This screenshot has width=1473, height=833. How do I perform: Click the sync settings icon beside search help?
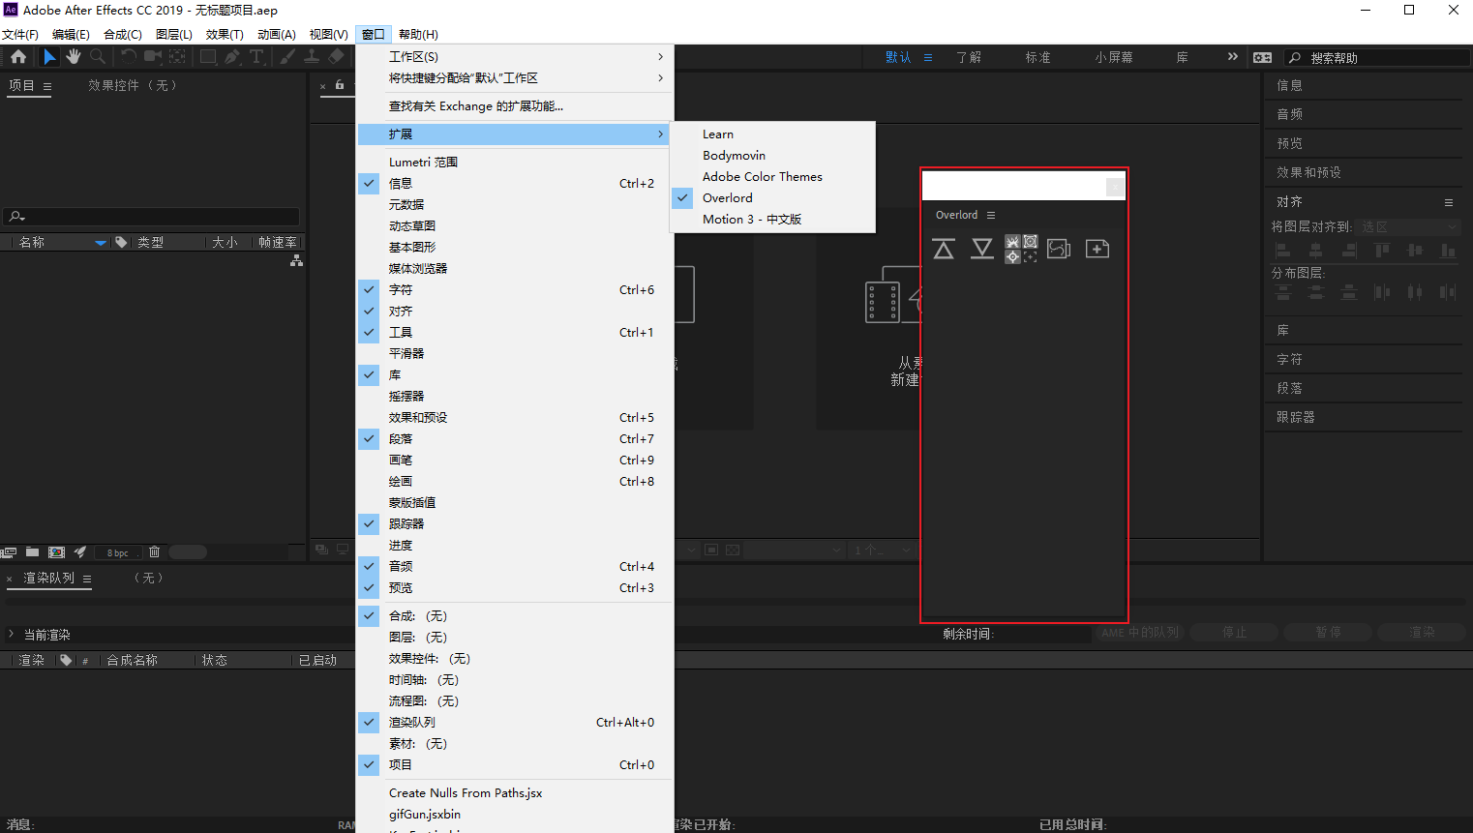(x=1263, y=57)
